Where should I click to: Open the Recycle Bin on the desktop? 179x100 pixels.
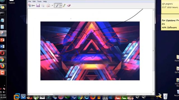(x=177, y=93)
